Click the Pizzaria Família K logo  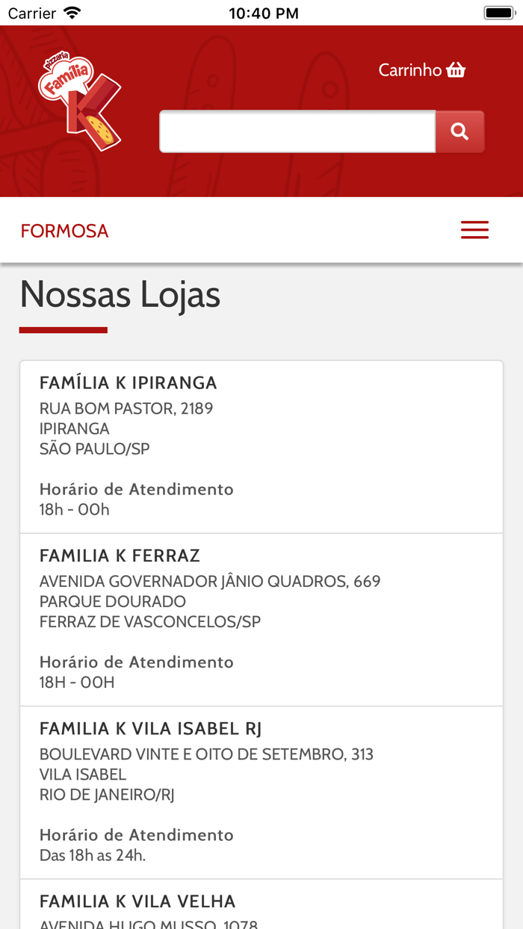78,99
